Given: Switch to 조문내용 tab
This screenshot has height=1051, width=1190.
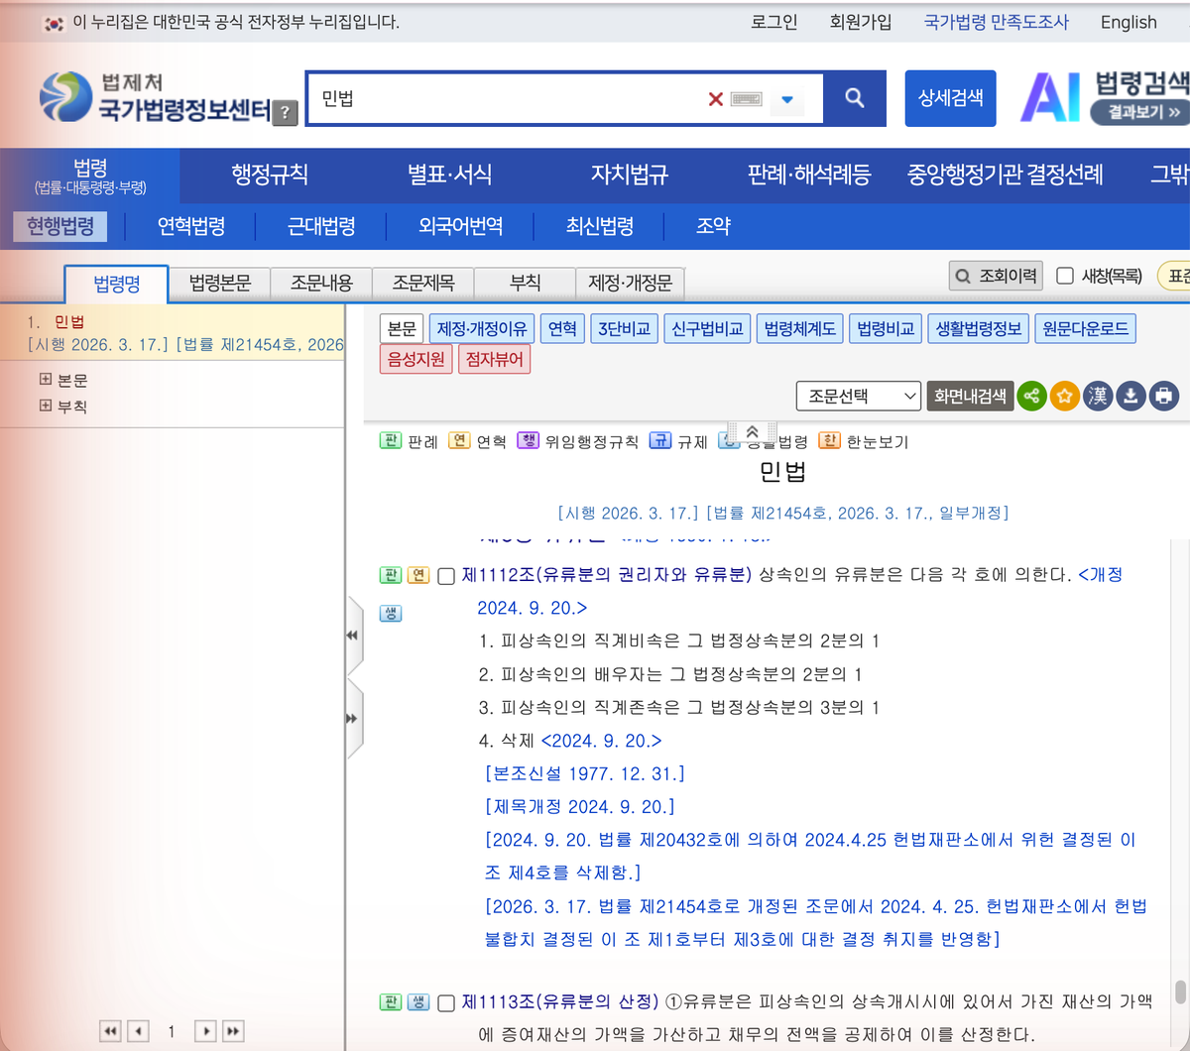Looking at the screenshot, I should coord(322,283).
